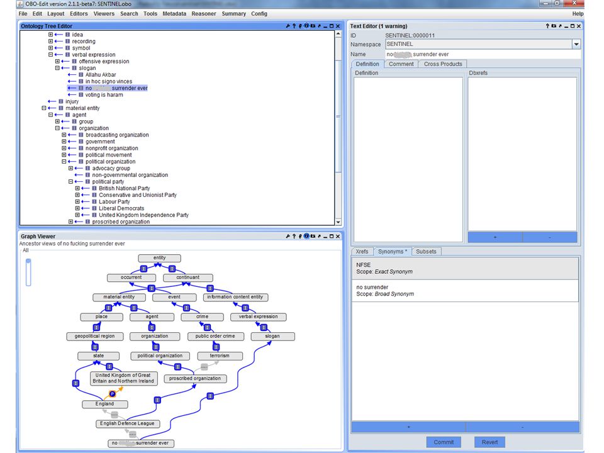Collapse the 'political party' tree node
The image size is (604, 453).
pyautogui.click(x=71, y=181)
